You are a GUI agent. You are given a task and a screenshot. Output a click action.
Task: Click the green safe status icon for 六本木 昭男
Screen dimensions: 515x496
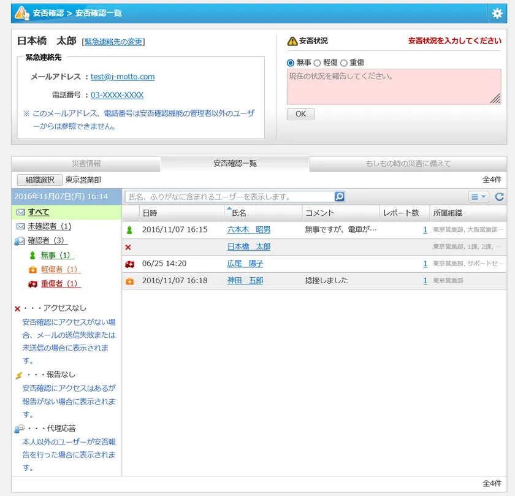(129, 230)
